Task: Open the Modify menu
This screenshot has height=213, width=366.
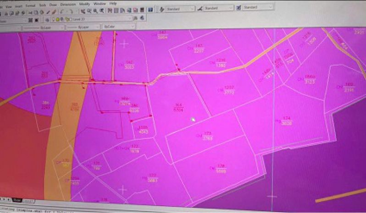Action: [85, 4]
